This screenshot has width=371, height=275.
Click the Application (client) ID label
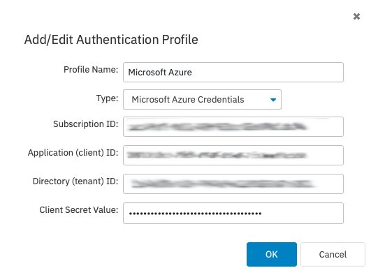[73, 153]
